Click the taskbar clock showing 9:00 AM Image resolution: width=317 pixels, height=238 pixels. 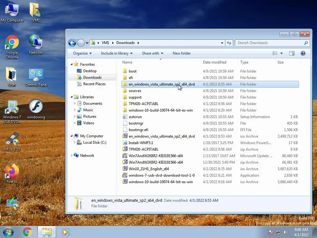(301, 232)
